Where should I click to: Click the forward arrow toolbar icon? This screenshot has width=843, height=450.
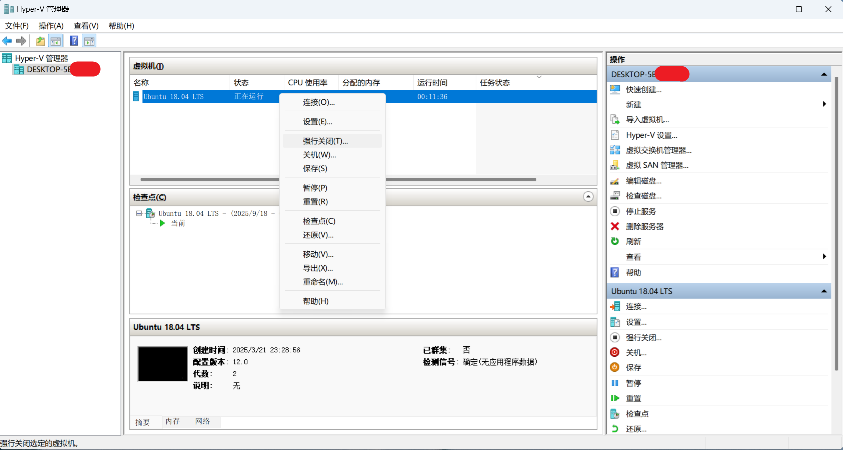[x=21, y=41]
